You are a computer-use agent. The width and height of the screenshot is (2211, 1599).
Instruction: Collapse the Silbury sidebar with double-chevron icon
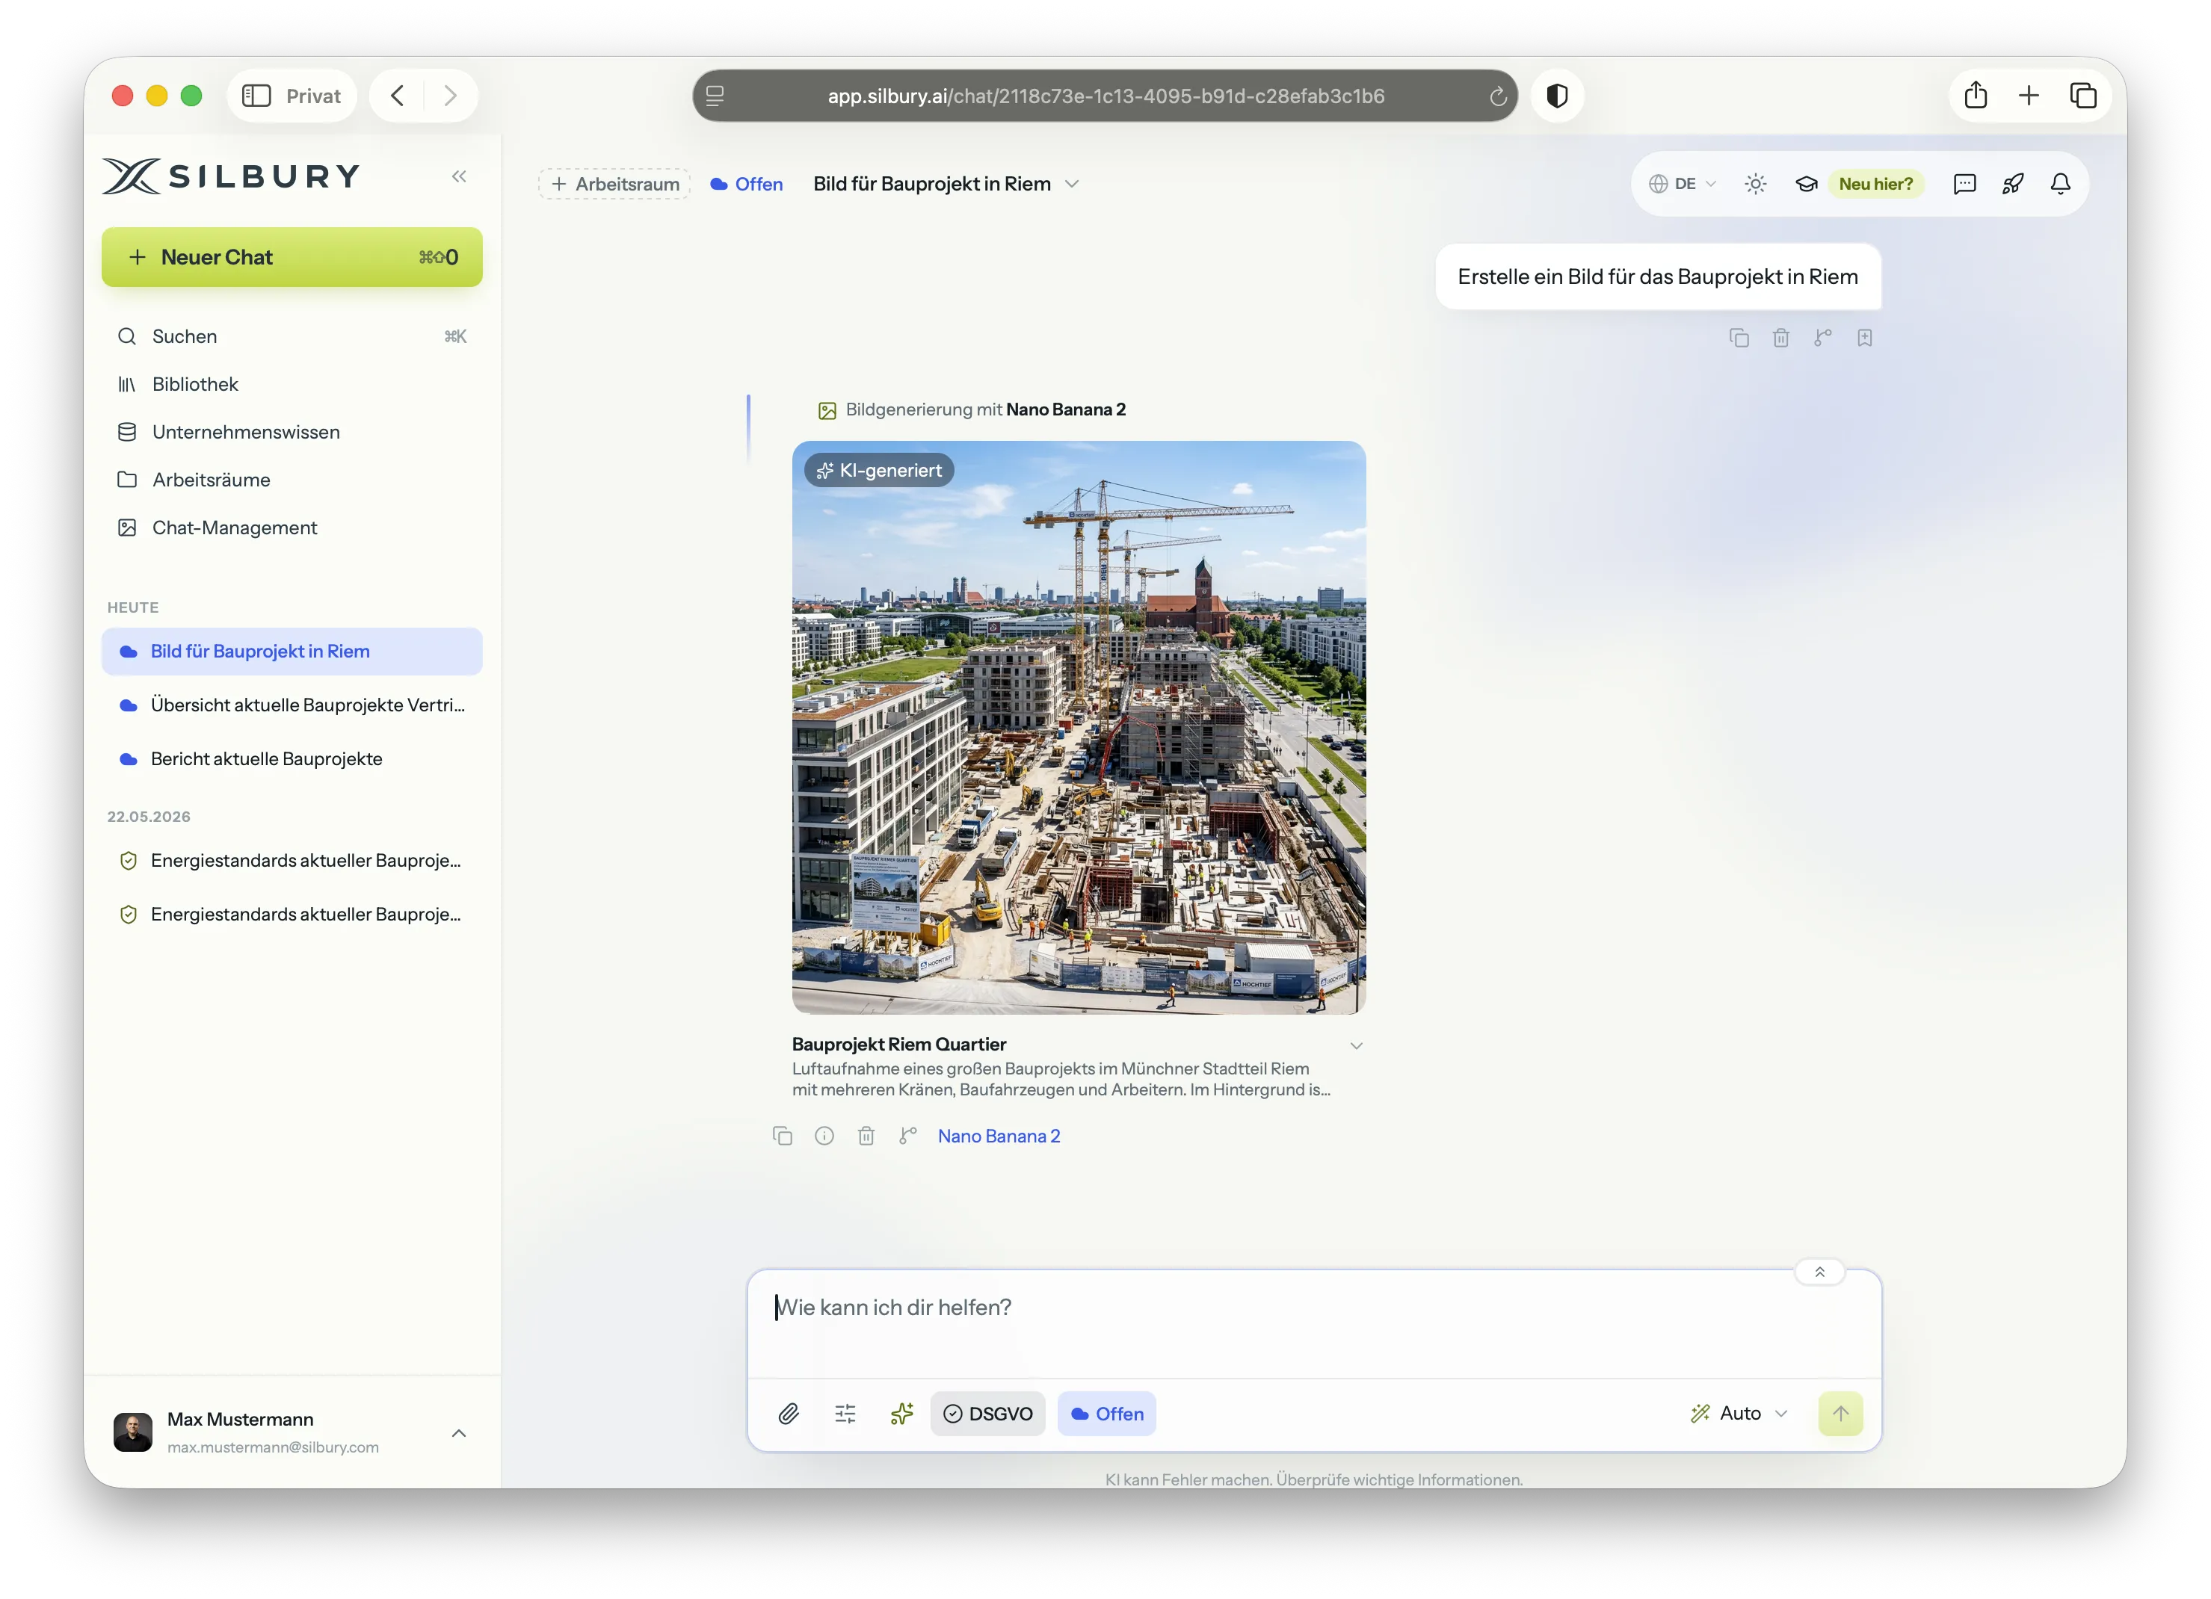tap(459, 176)
